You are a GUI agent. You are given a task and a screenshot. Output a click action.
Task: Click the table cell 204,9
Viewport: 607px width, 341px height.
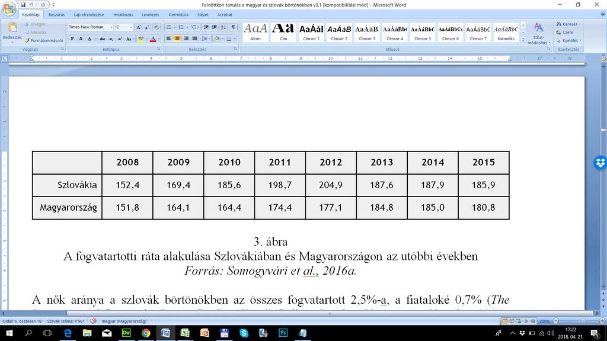tap(331, 185)
